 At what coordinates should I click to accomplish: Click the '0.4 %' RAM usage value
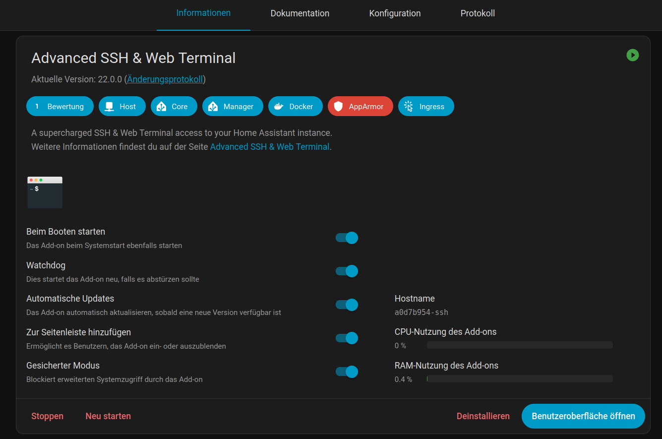(403, 379)
